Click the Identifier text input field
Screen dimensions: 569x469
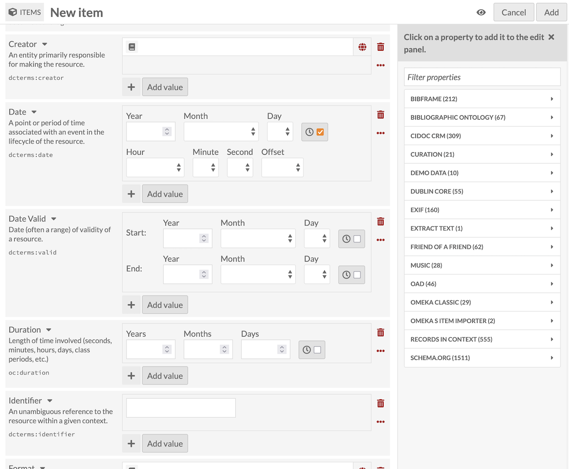coord(181,408)
